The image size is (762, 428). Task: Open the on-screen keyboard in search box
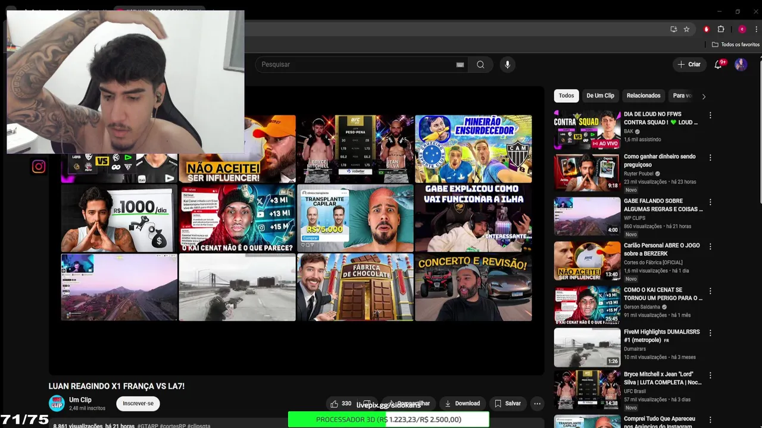pyautogui.click(x=460, y=64)
